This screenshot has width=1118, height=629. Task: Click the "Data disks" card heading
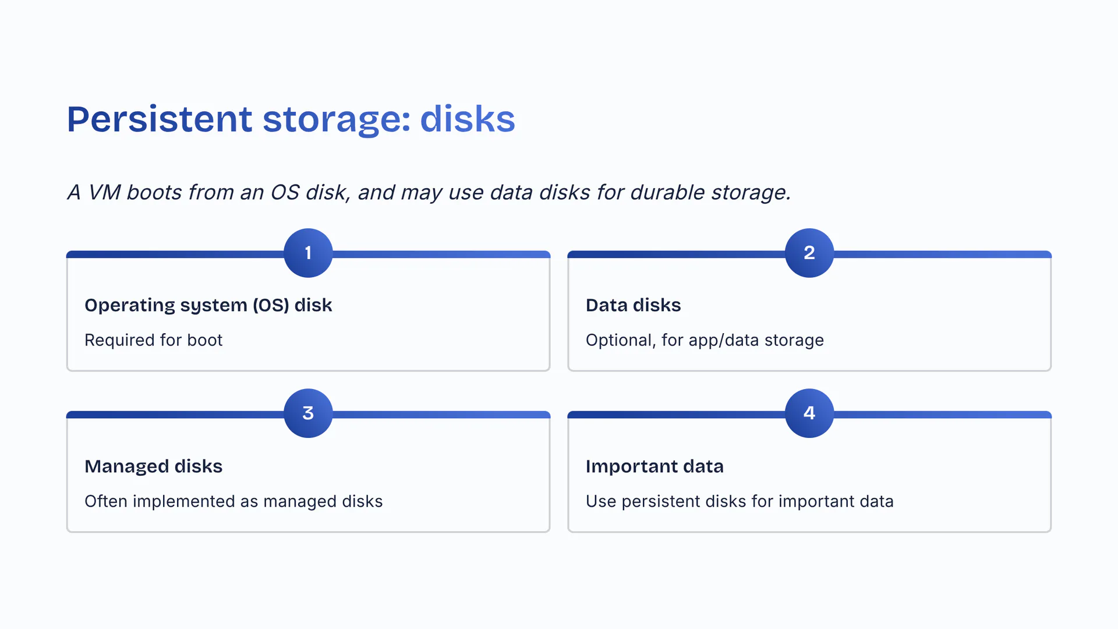pos(633,305)
